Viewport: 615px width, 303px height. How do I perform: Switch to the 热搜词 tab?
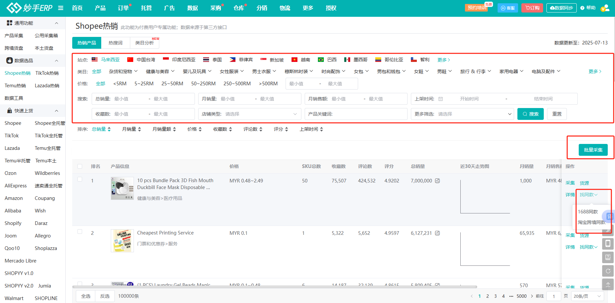[x=115, y=43]
